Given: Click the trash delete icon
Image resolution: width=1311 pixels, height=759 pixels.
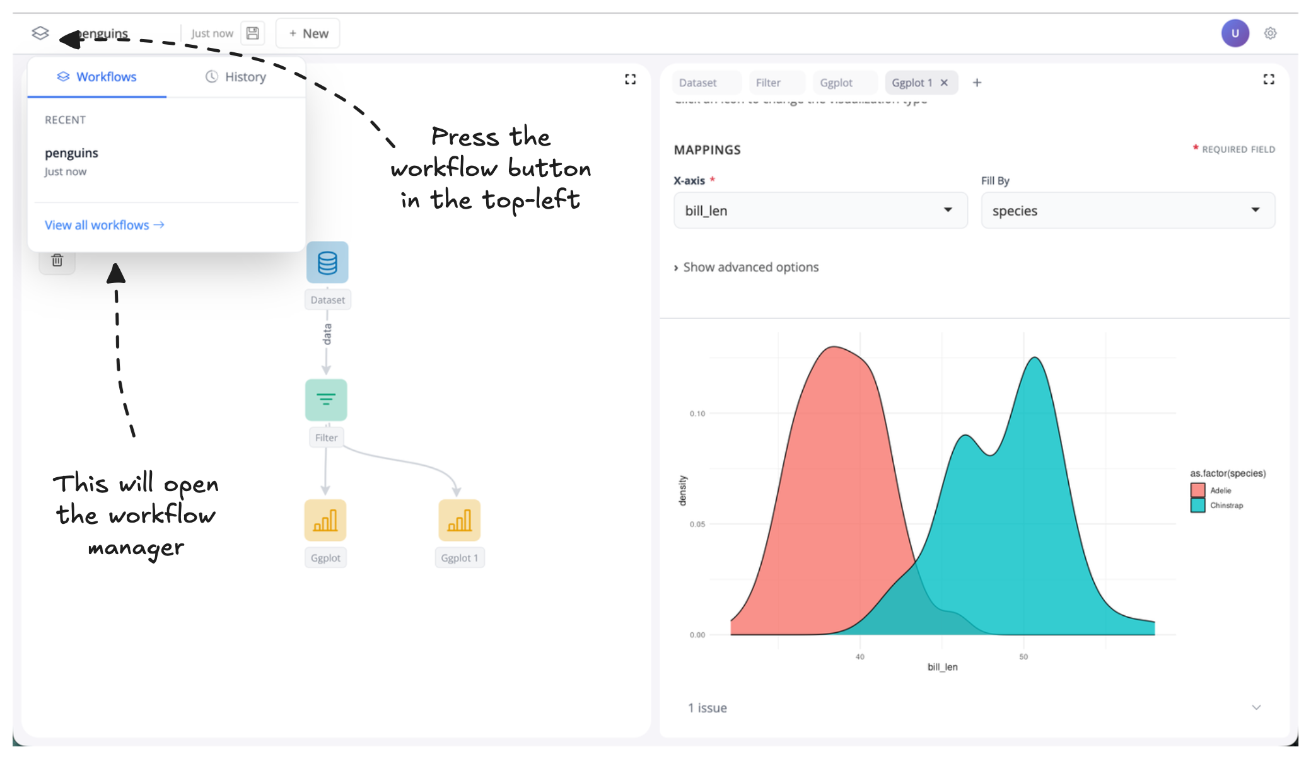Looking at the screenshot, I should tap(57, 260).
